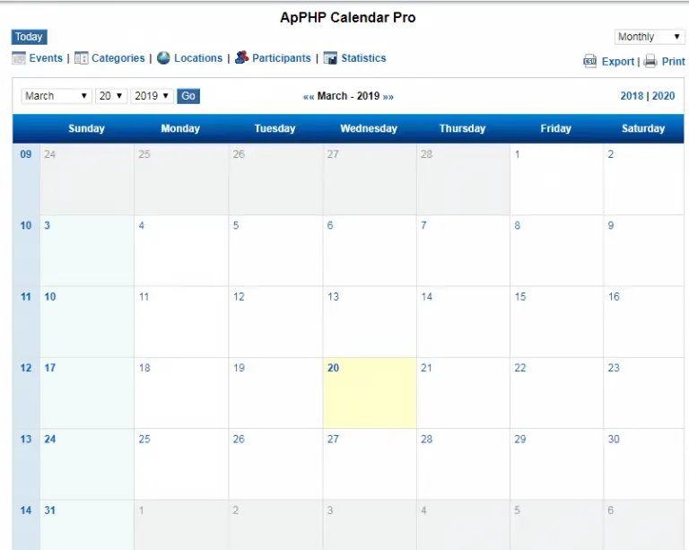Click the Export CSV icon
689x550 pixels.
(x=589, y=61)
